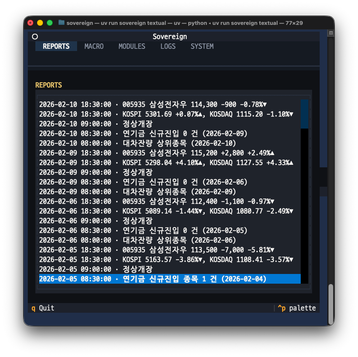
Task: Click the folder icon in the window title
Action: [61, 23]
